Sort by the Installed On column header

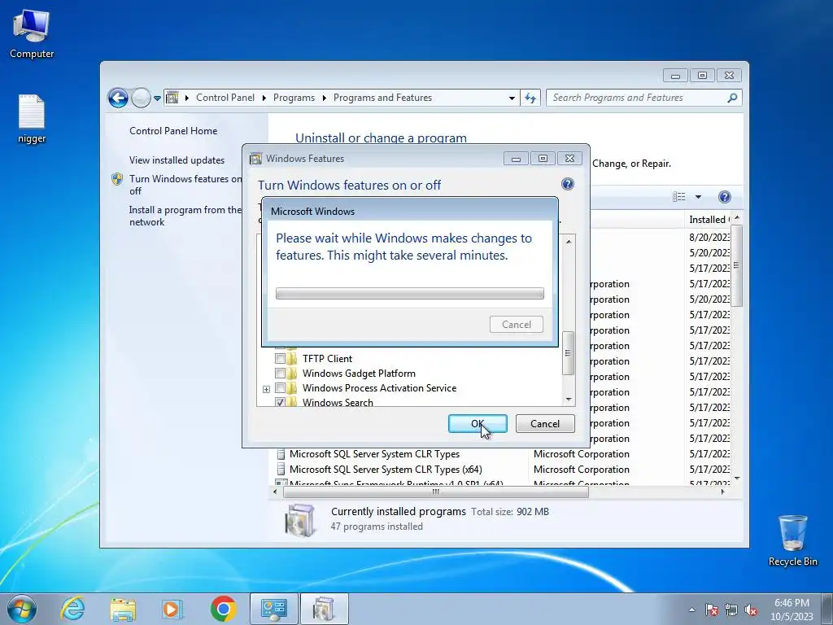click(x=709, y=220)
